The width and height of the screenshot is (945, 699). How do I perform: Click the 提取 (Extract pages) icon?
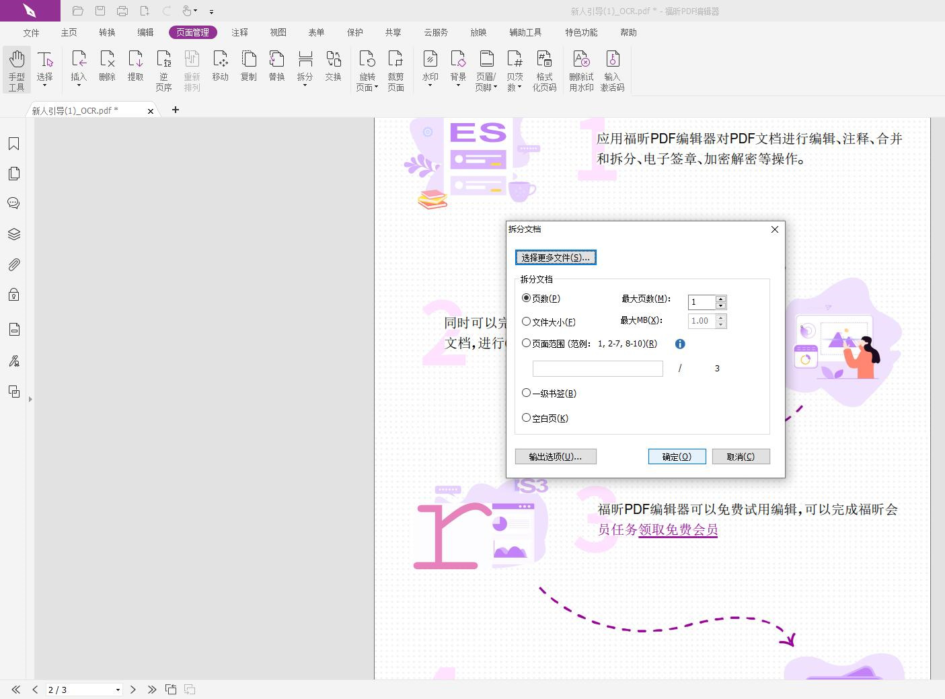(135, 67)
